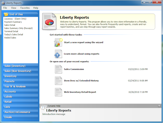The image size is (163, 123).
Task: Click the Web Inventory Detail Report document icon
Action: [x=58, y=92]
